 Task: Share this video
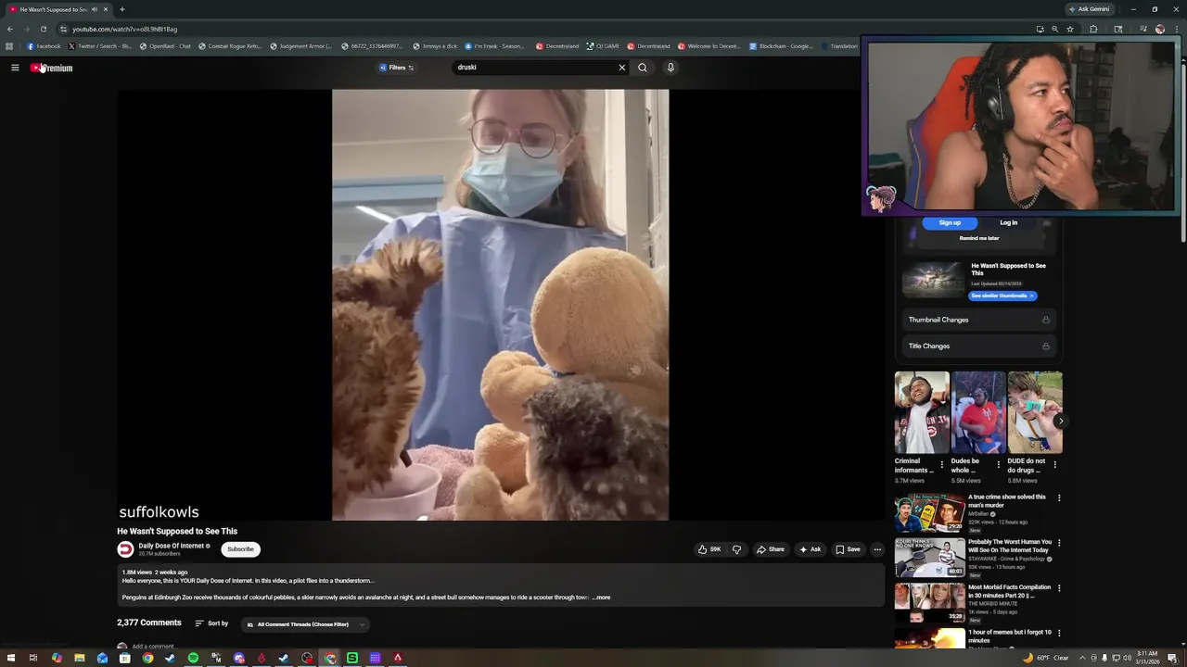pyautogui.click(x=771, y=549)
